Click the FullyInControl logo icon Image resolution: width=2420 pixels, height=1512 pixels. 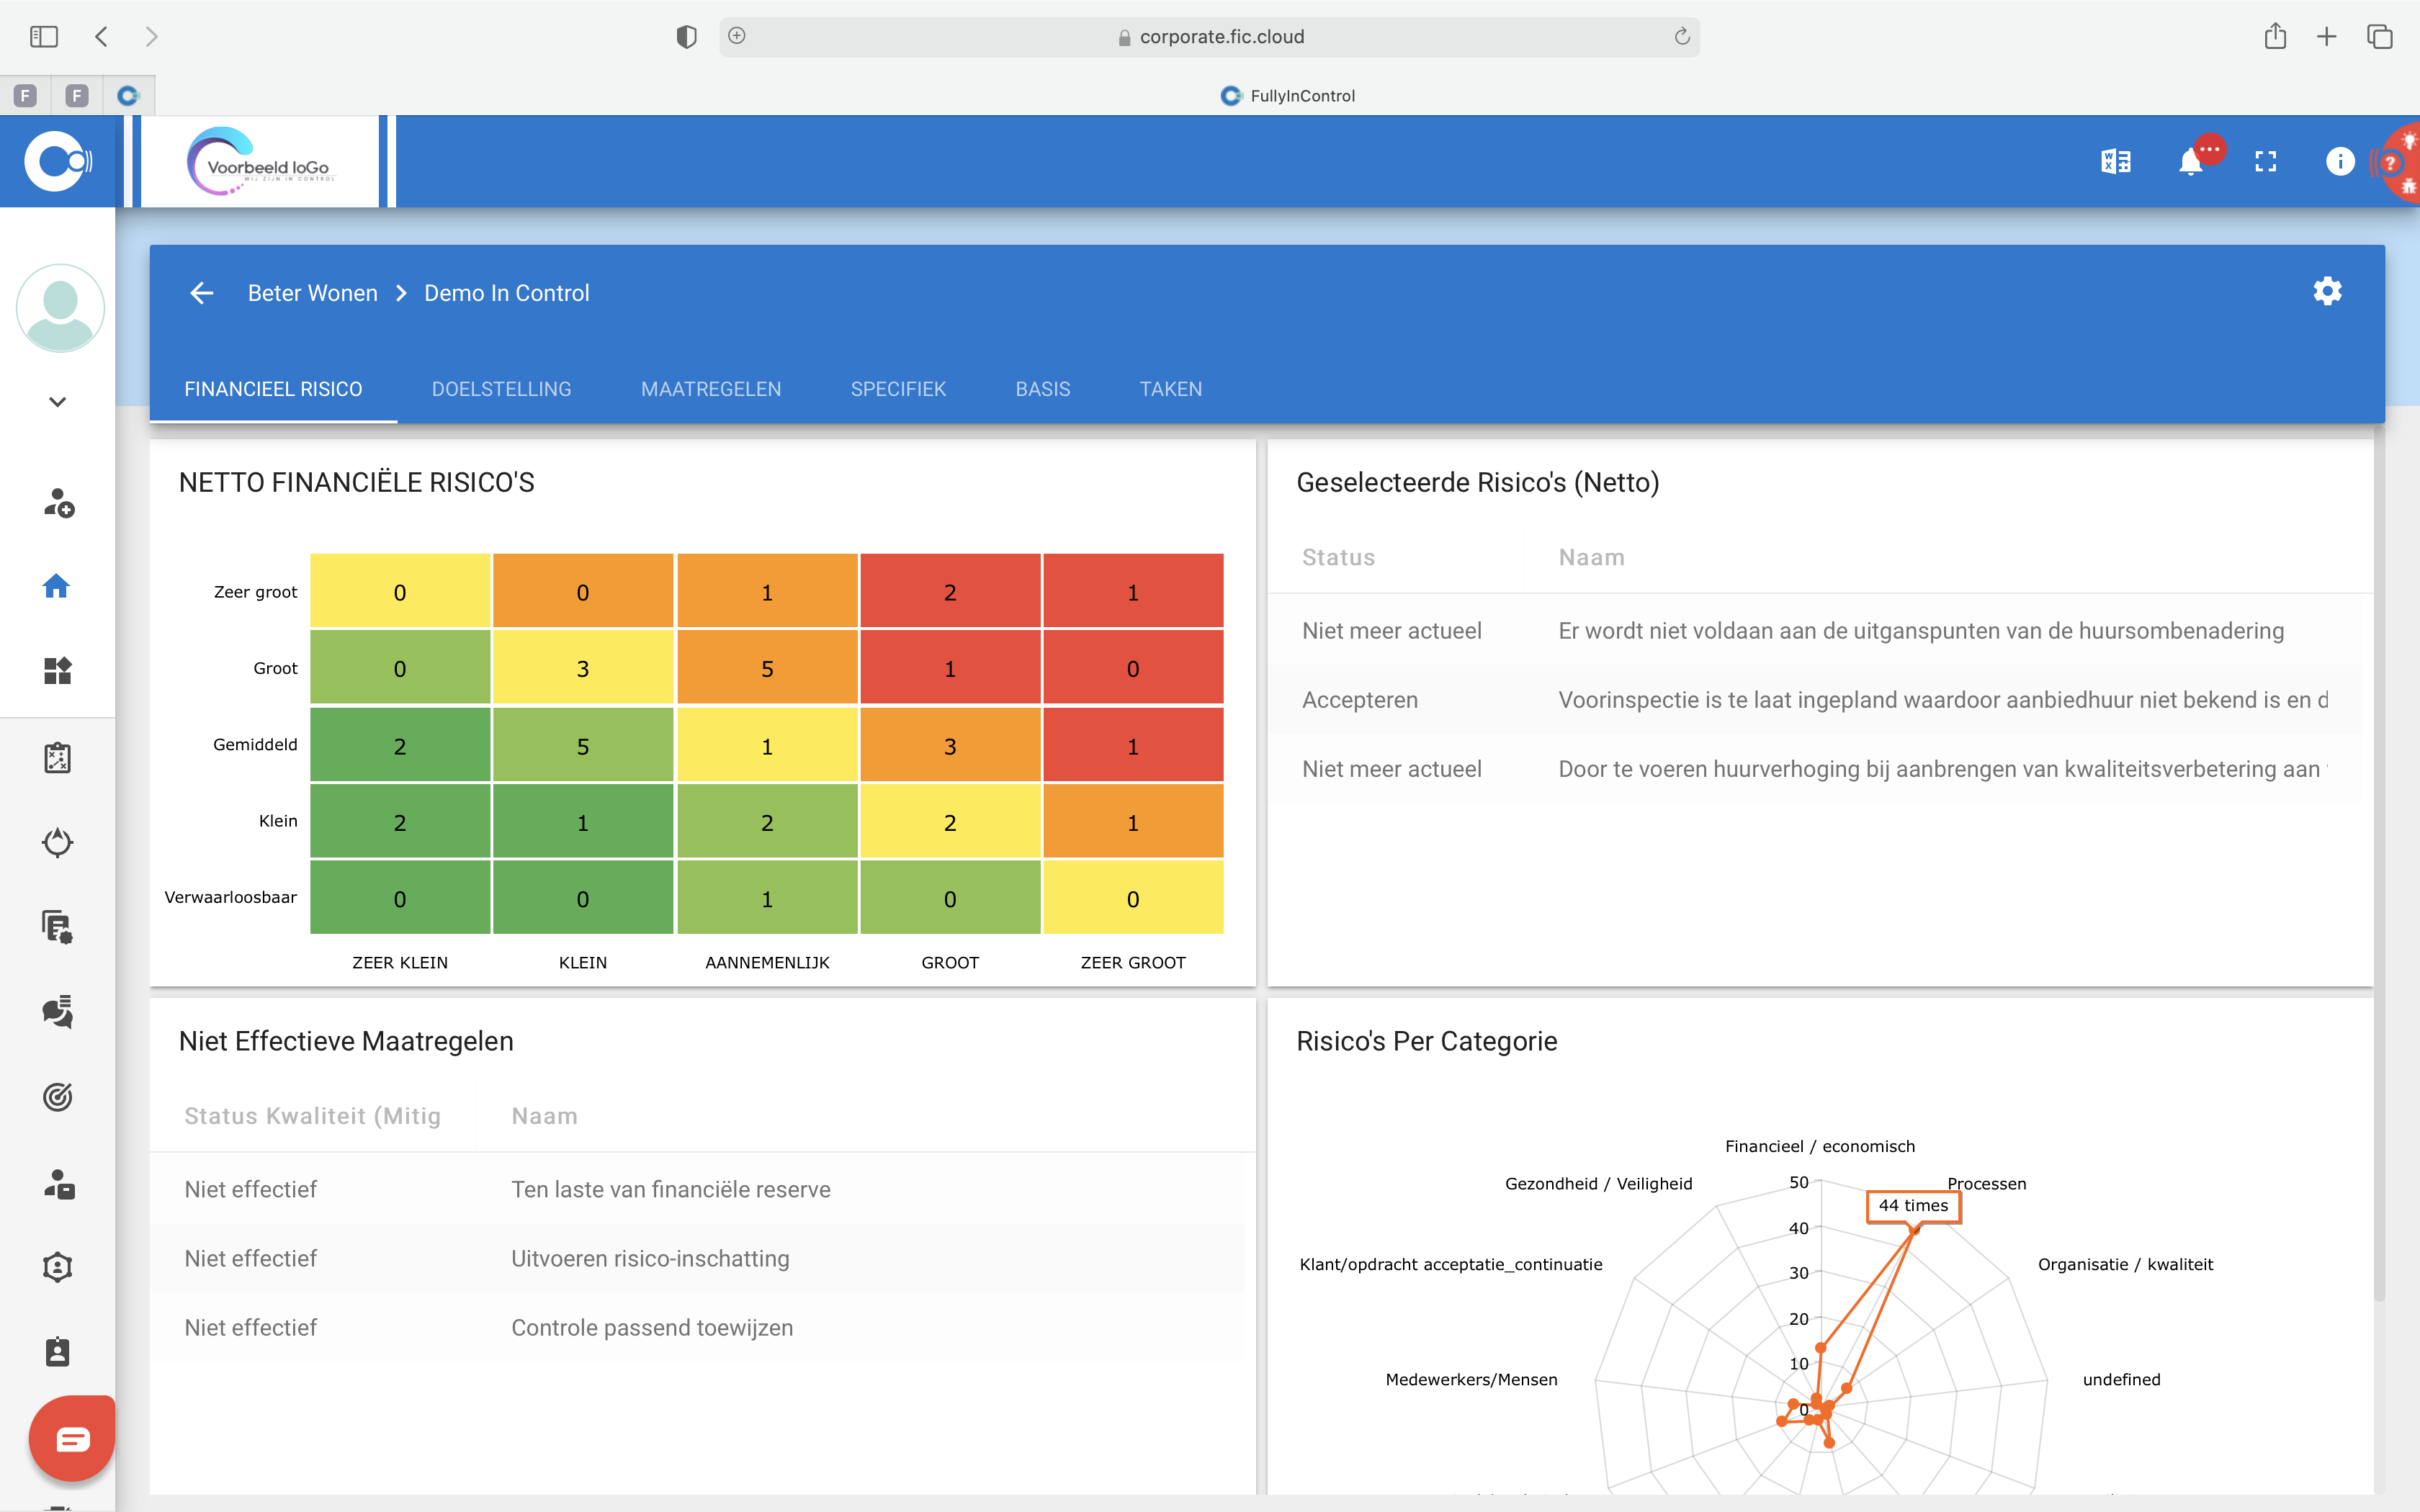(x=57, y=161)
